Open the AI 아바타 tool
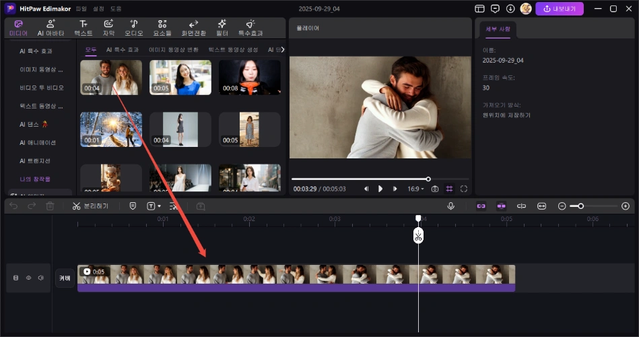The height and width of the screenshot is (337, 639). click(x=51, y=28)
